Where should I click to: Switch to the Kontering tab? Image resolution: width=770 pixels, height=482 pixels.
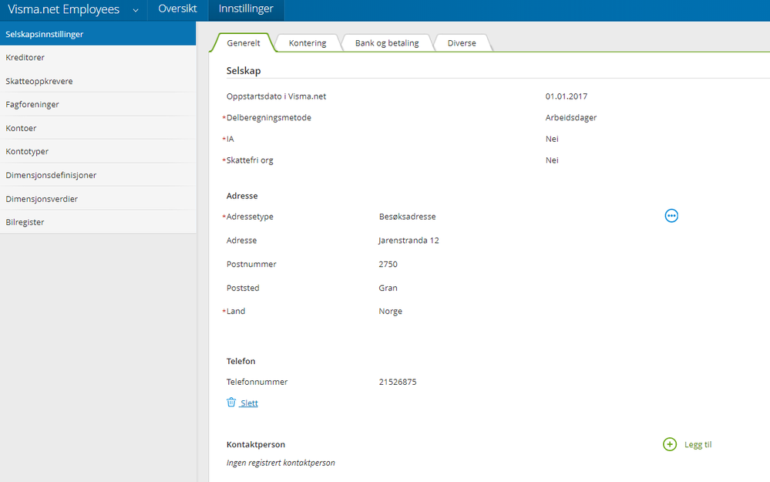tap(308, 42)
